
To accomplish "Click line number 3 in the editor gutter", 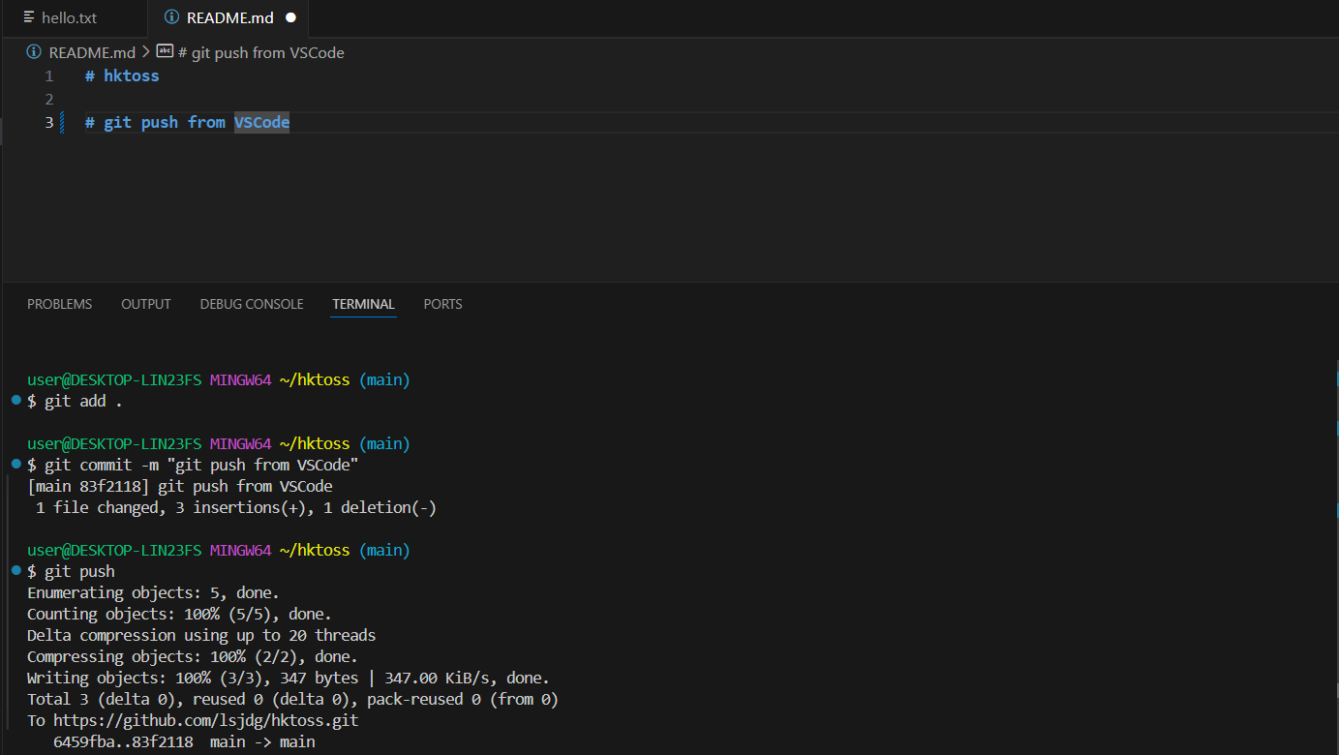I will pos(49,122).
